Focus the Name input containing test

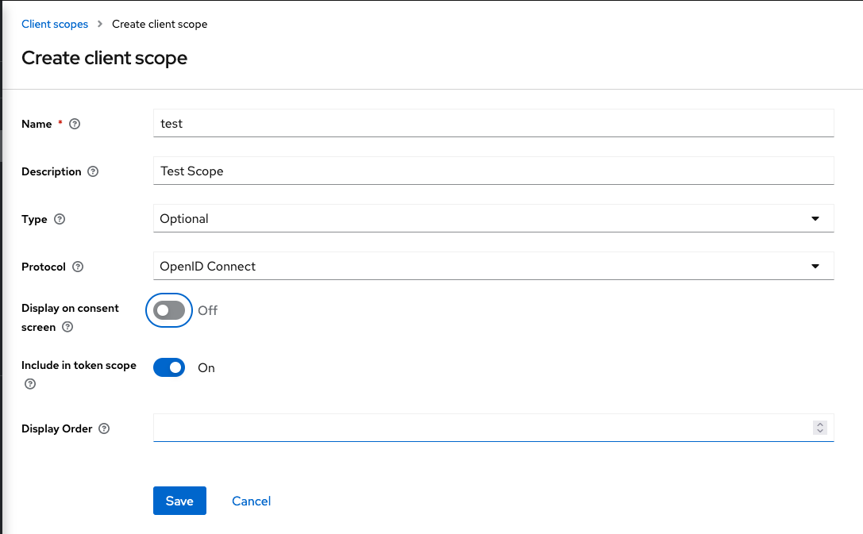[x=492, y=124]
